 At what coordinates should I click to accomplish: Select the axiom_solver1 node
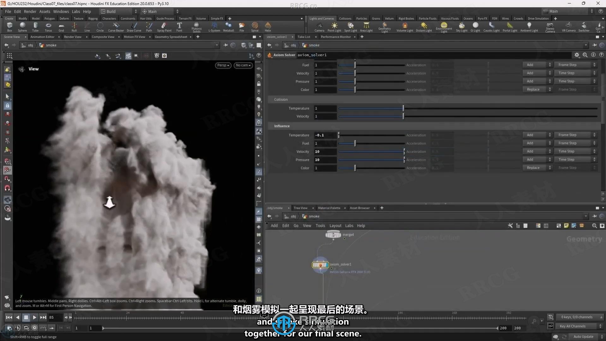[x=320, y=265]
